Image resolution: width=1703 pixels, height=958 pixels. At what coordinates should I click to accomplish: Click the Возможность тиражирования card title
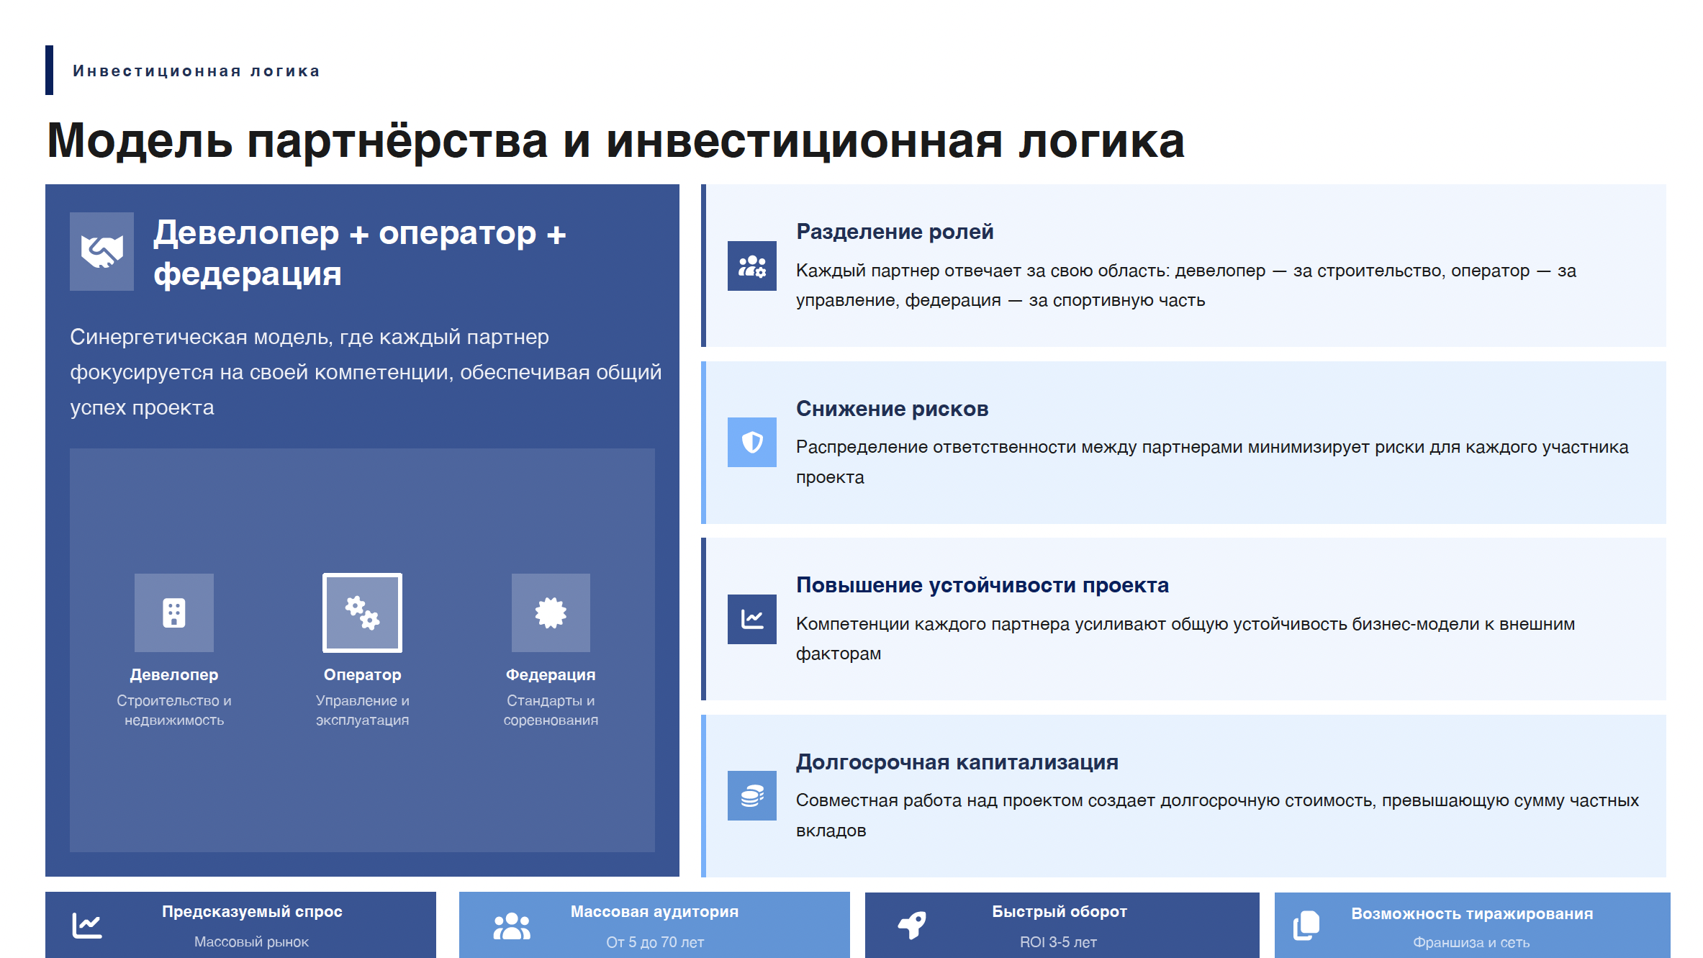click(x=1471, y=913)
